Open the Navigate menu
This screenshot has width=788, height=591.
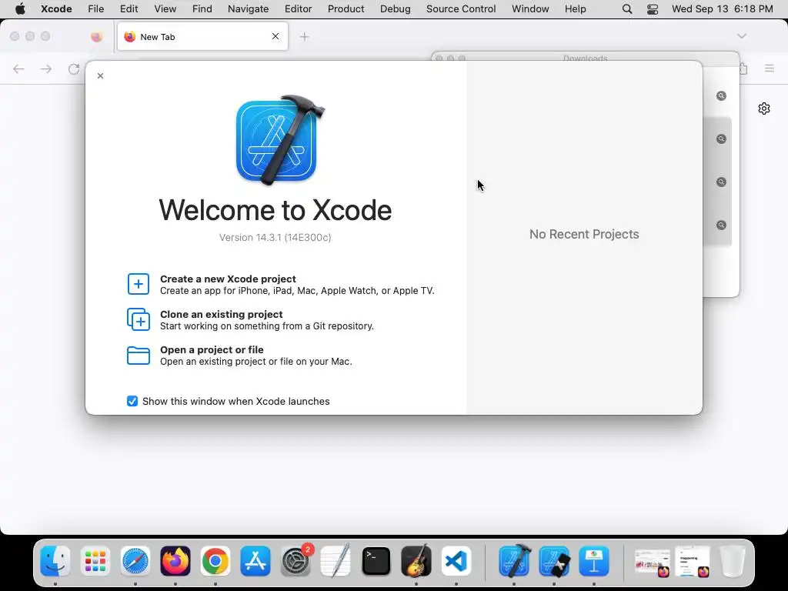coord(248,9)
